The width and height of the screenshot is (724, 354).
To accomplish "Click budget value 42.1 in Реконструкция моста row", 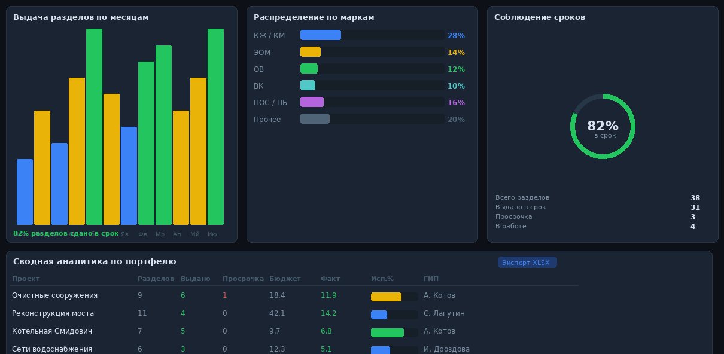I will pyautogui.click(x=277, y=313).
